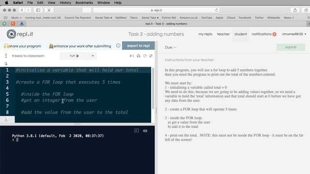The image size is (310, 174).
Task: Expand the run options dropdown arrow
Action: [x=93, y=56]
